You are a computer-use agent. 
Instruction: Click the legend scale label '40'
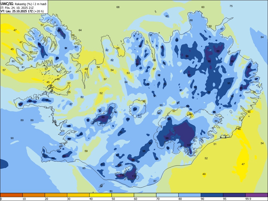tap(91, 199)
